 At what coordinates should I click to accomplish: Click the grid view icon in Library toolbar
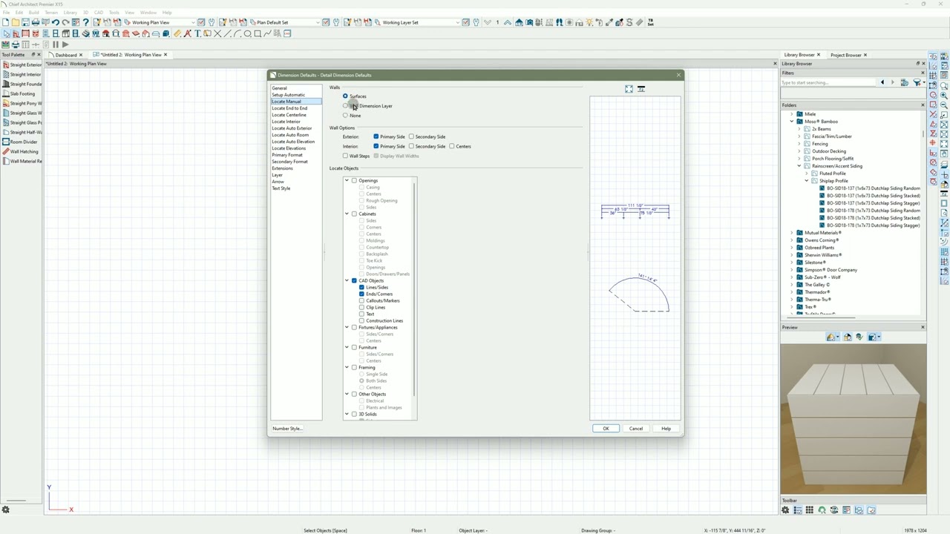pyautogui.click(x=810, y=510)
